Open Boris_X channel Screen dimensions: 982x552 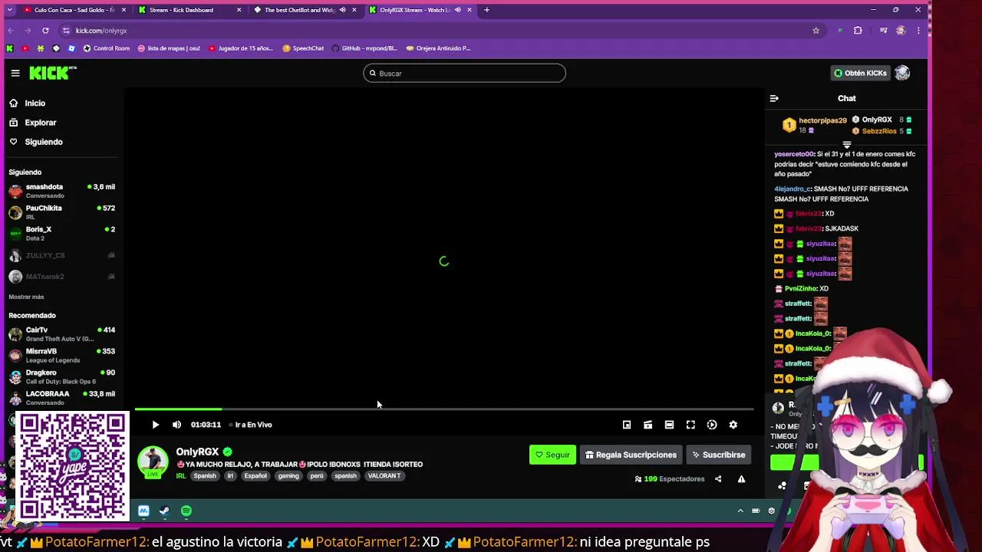61,234
